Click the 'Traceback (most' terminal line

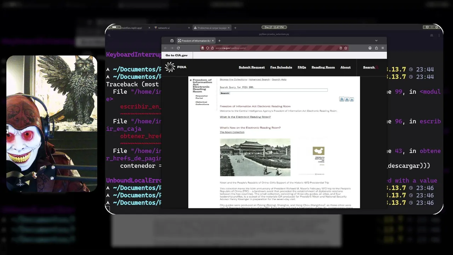pyautogui.click(x=132, y=84)
